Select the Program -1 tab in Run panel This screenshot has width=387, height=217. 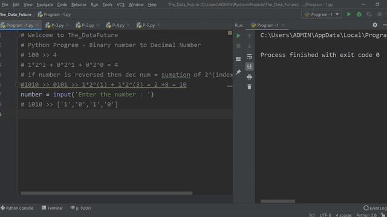(268, 25)
